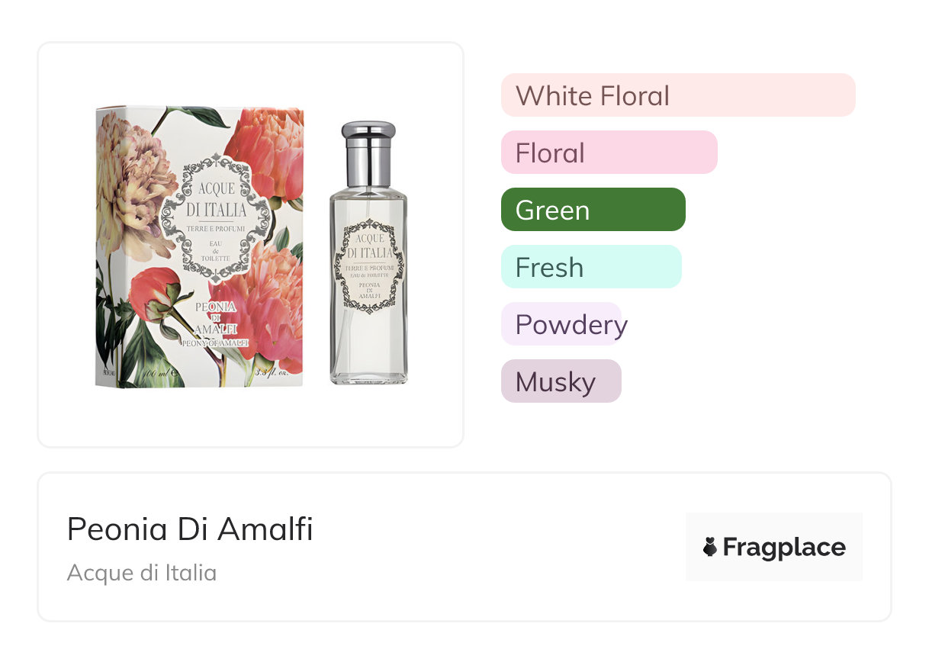Screen dimensions: 929x659
Task: Choose the Fresh accord bar
Action: 590,267
